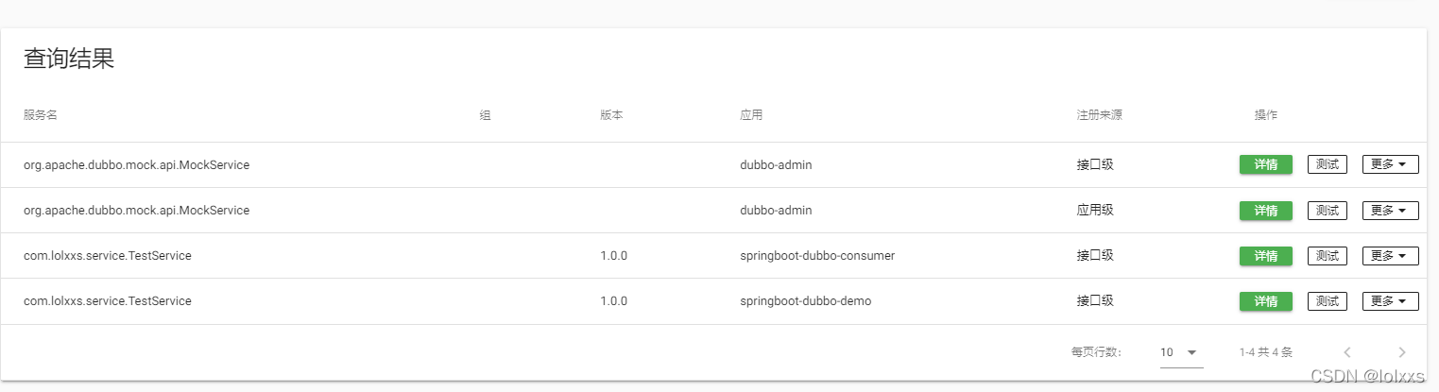
Task: Click 测试 for dubbo-admin 应用级 row
Action: (x=1327, y=211)
